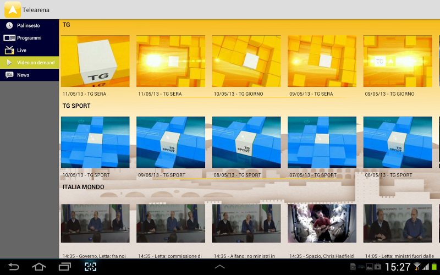Click the TG SPORT section heading

76,106
